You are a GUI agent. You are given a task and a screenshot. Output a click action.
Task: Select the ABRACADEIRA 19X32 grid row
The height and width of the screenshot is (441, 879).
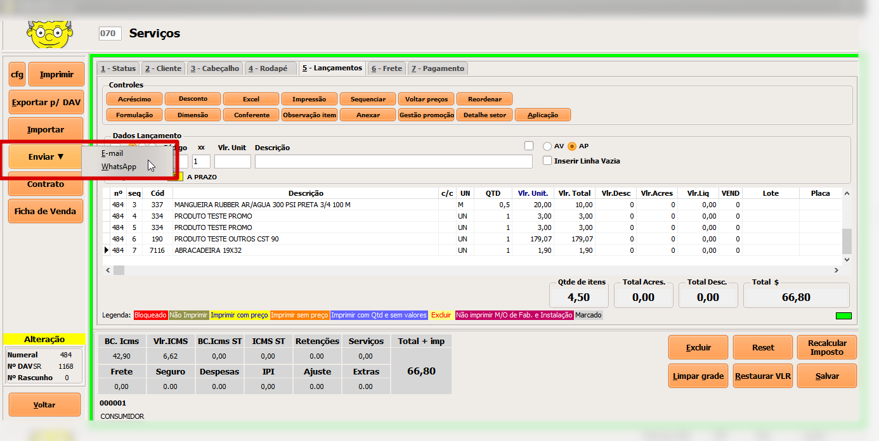point(304,250)
